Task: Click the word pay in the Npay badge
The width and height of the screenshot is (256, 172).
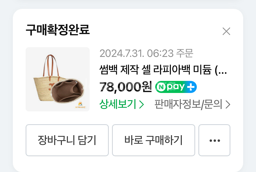Action: 176,87
